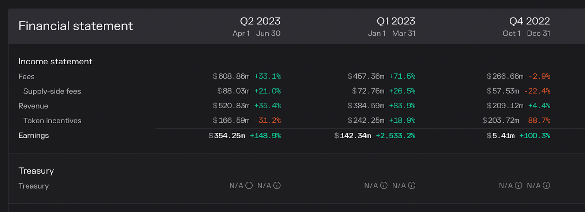Image resolution: width=585 pixels, height=212 pixels.
Task: Click the first info icon in Q2 2023 Treasury
Action: click(x=249, y=186)
